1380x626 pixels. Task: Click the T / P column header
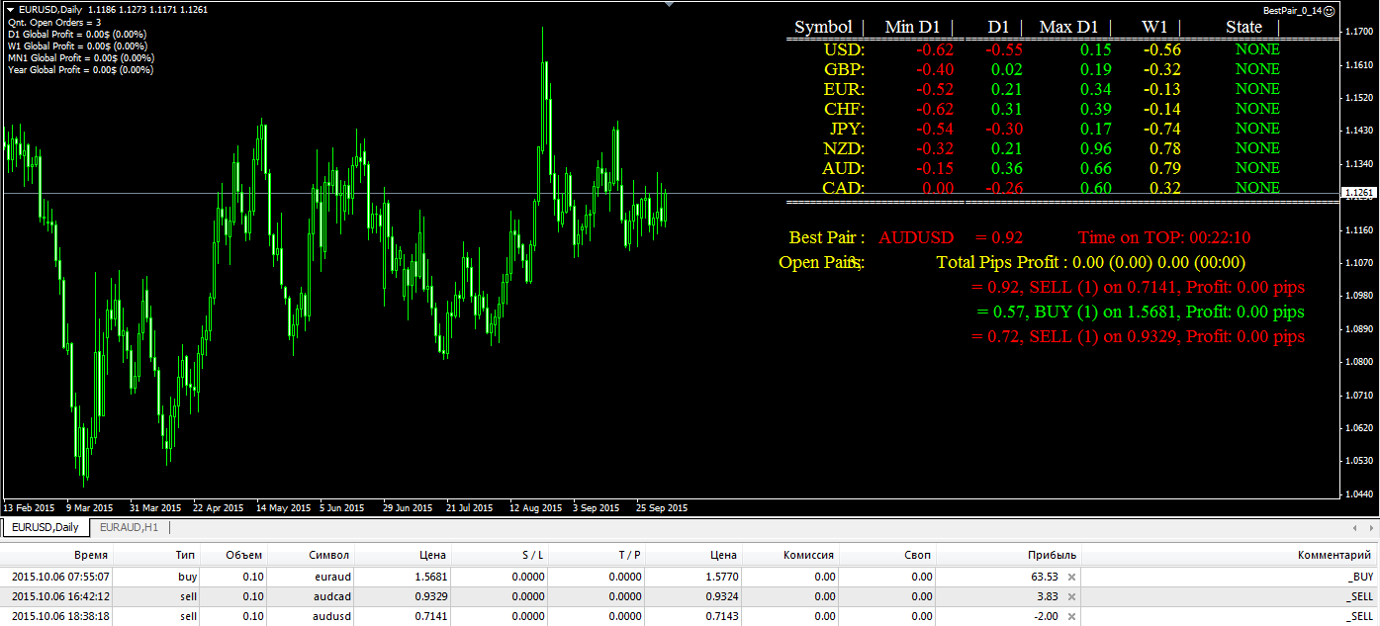[x=629, y=555]
